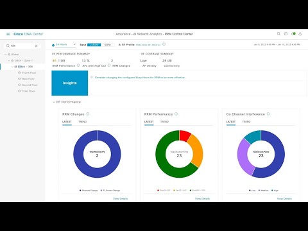Open View Details in RRM Changes card
Screen dimensions: 308x231
(120, 199)
